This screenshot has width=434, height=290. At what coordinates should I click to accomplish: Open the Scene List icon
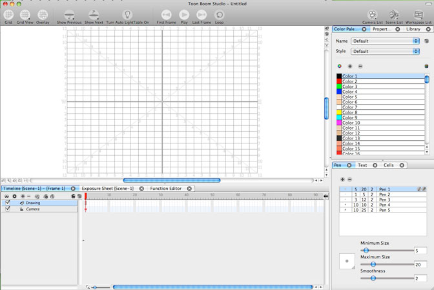[393, 14]
